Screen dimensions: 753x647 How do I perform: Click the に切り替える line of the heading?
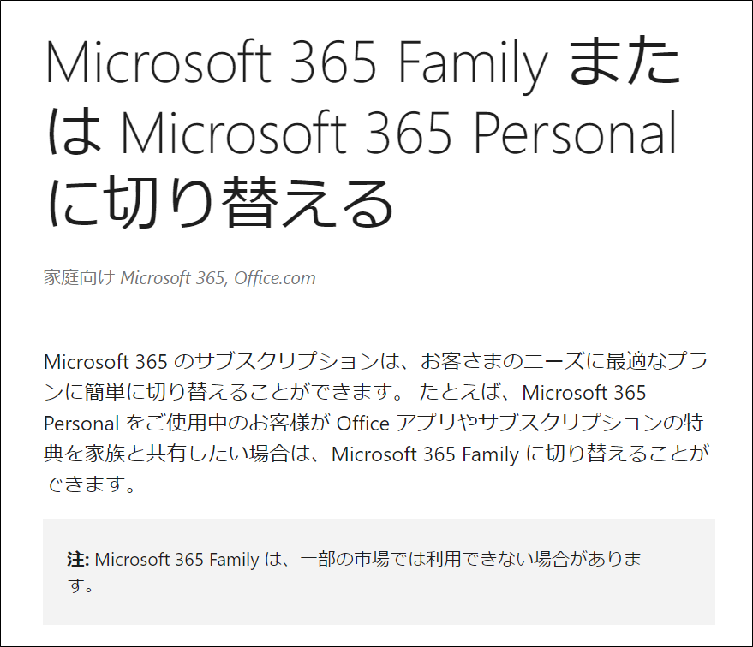(221, 202)
